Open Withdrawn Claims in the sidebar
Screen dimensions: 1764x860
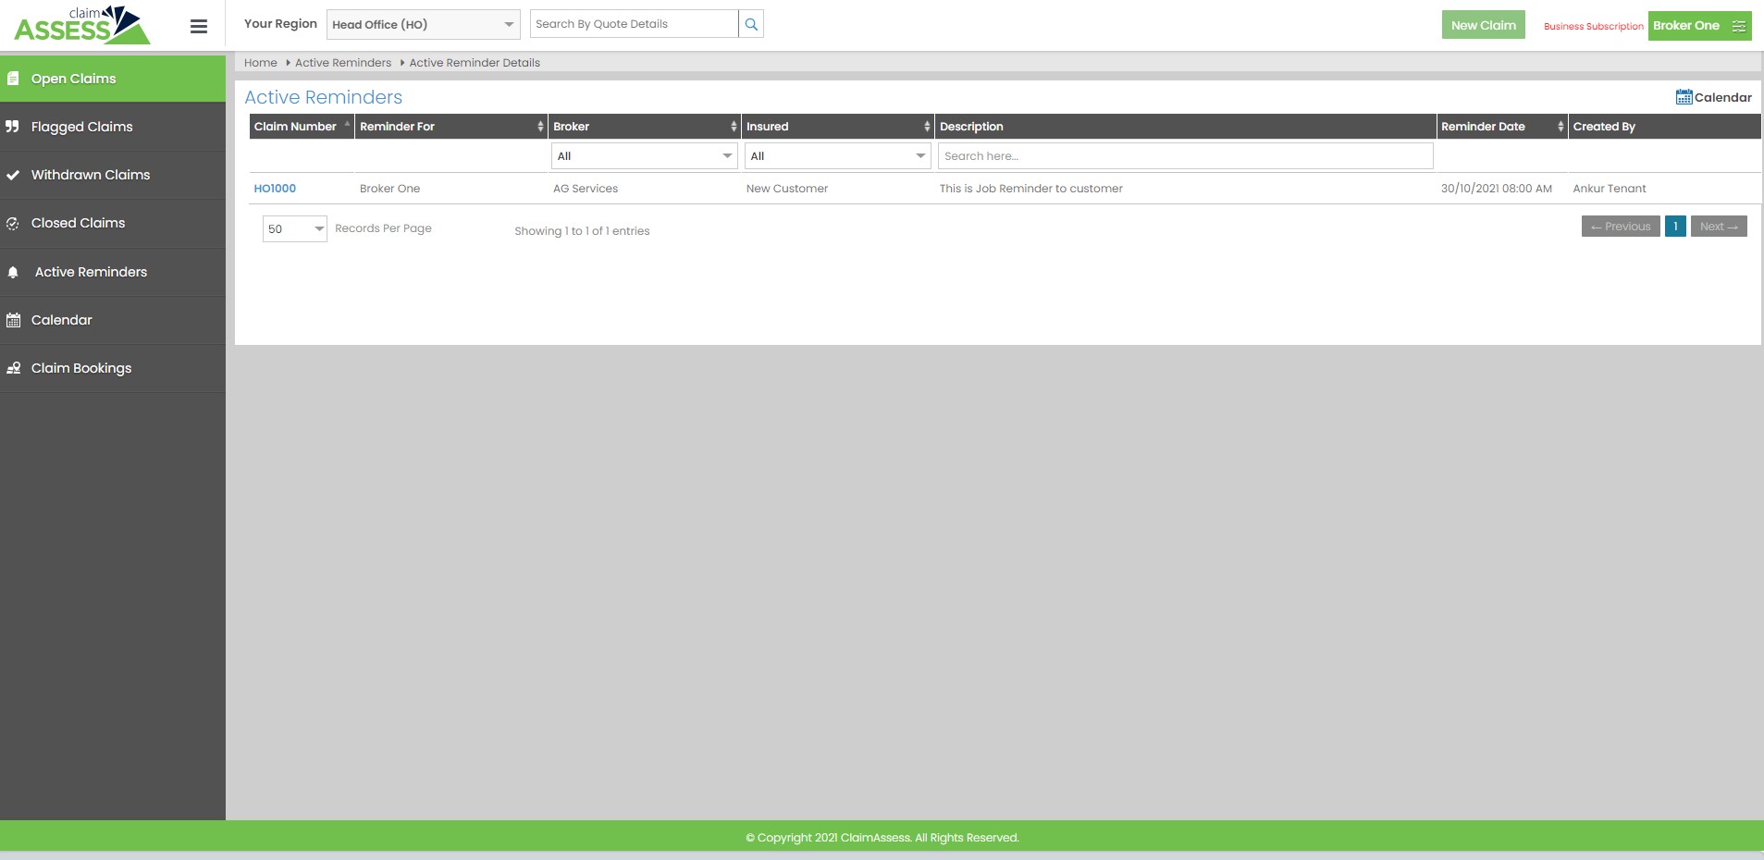(x=91, y=175)
